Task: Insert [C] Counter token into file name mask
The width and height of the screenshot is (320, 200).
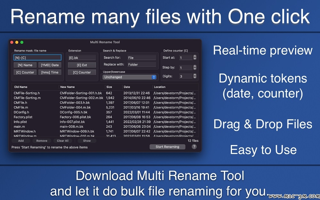Action: click(25, 72)
